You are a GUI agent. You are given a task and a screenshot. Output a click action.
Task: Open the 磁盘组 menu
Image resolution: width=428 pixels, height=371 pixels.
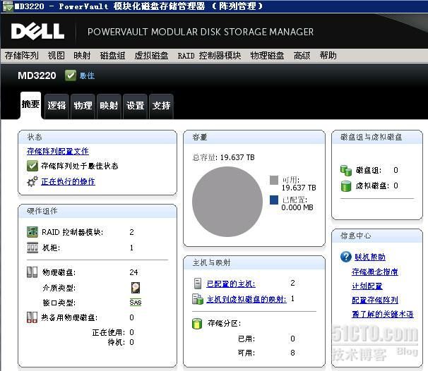coord(112,56)
